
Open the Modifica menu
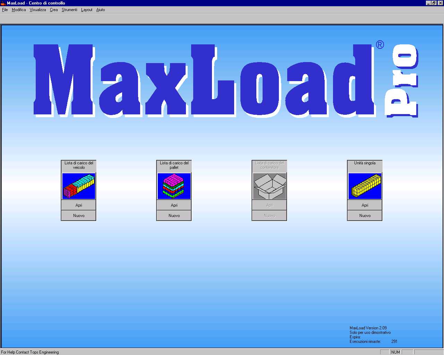(x=19, y=10)
